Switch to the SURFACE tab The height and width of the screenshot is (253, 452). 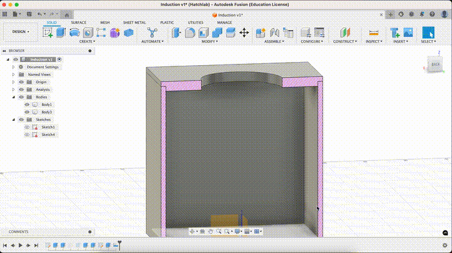click(78, 23)
